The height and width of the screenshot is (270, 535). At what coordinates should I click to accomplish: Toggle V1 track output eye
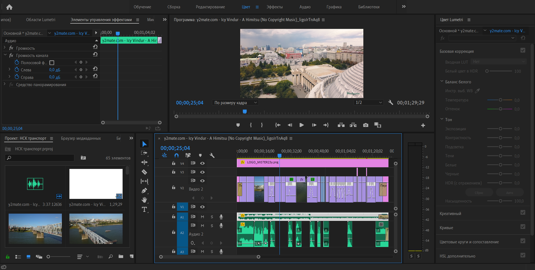click(202, 207)
